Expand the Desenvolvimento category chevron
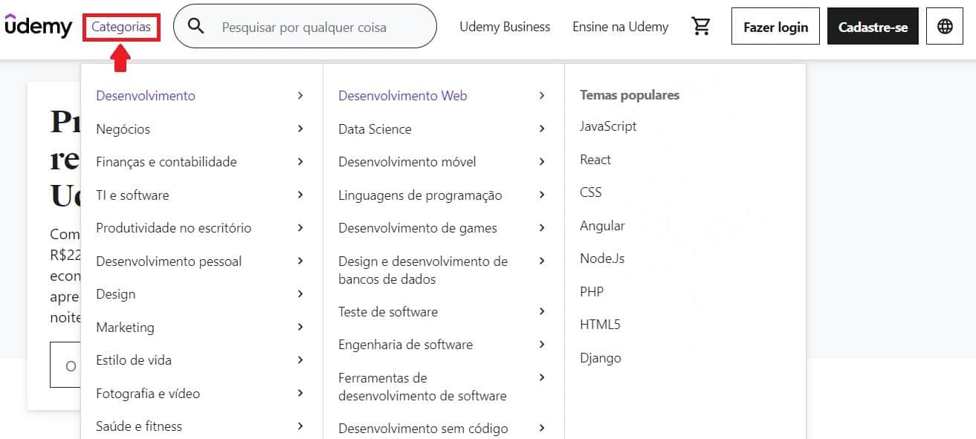976x439 pixels. (x=300, y=95)
